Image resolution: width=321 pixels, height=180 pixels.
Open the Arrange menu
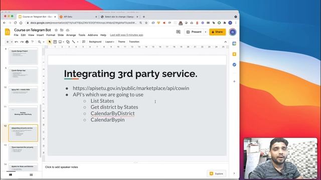click(x=71, y=35)
